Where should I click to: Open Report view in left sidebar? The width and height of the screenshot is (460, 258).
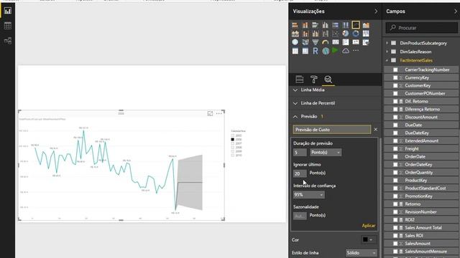[x=8, y=11]
